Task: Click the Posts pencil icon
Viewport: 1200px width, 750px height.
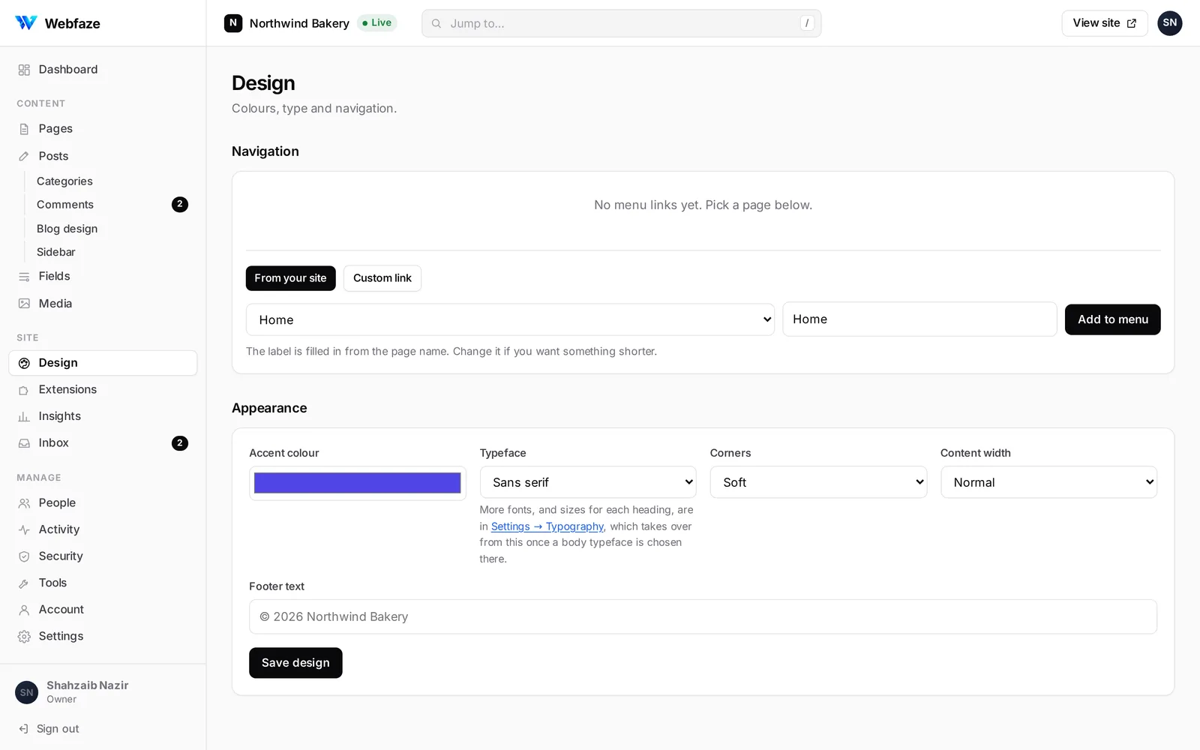Action: 24,156
